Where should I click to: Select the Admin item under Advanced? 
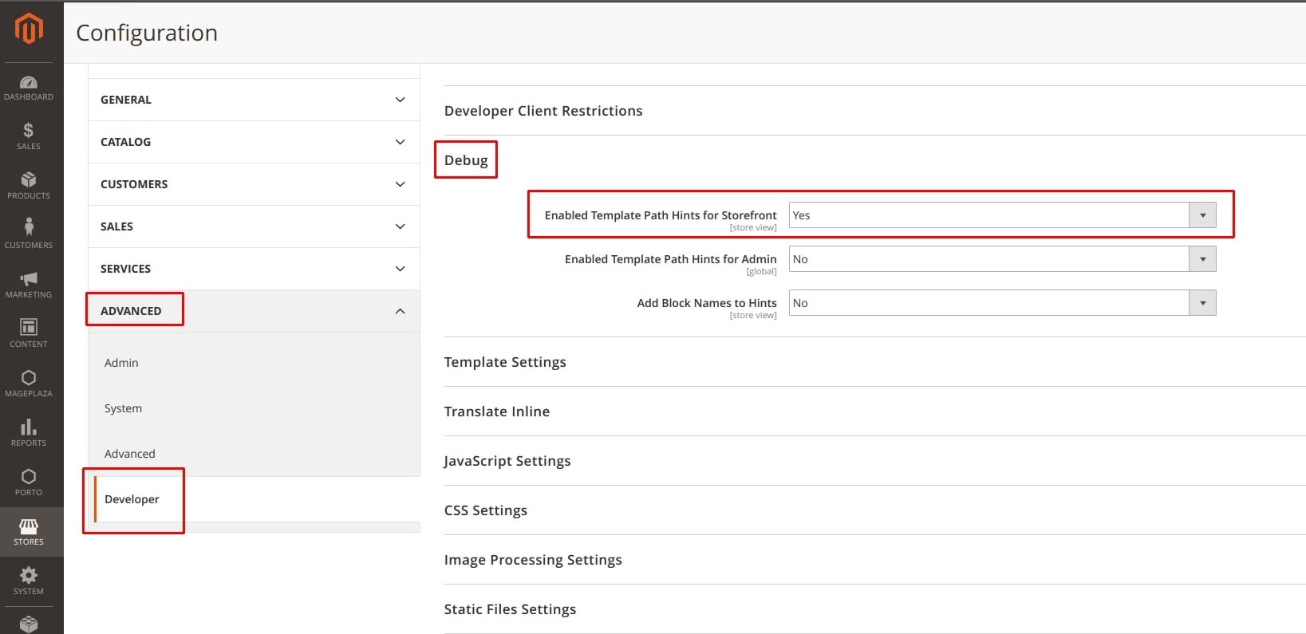[121, 363]
